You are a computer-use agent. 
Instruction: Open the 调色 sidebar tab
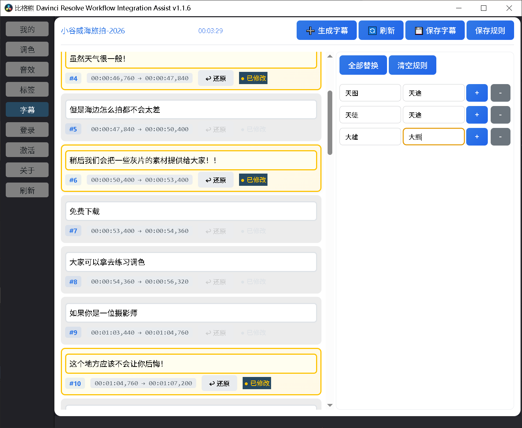[27, 50]
